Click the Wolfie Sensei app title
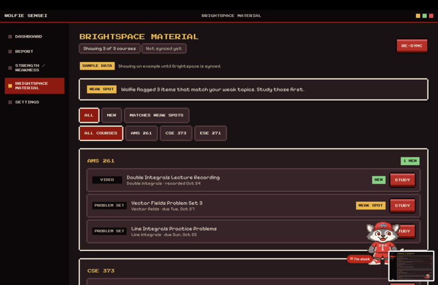The image size is (438, 285). pos(26,16)
